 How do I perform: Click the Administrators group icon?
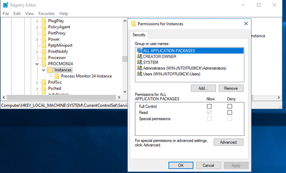coord(139,68)
